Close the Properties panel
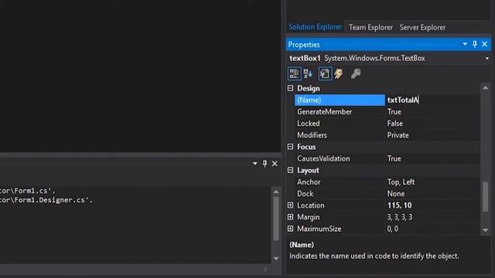The height and width of the screenshot is (278, 495). [485, 44]
